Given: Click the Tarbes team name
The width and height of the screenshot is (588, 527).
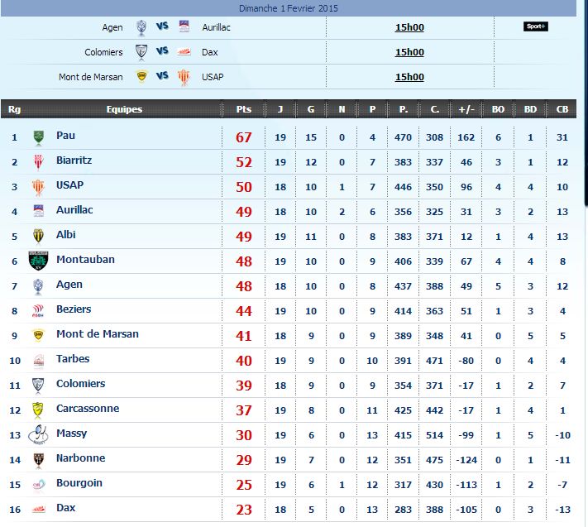Looking at the screenshot, I should [x=73, y=359].
